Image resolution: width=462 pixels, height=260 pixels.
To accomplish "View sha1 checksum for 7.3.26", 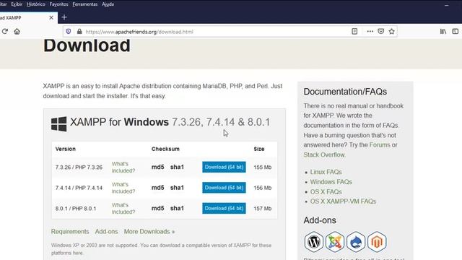I will pos(177,167).
